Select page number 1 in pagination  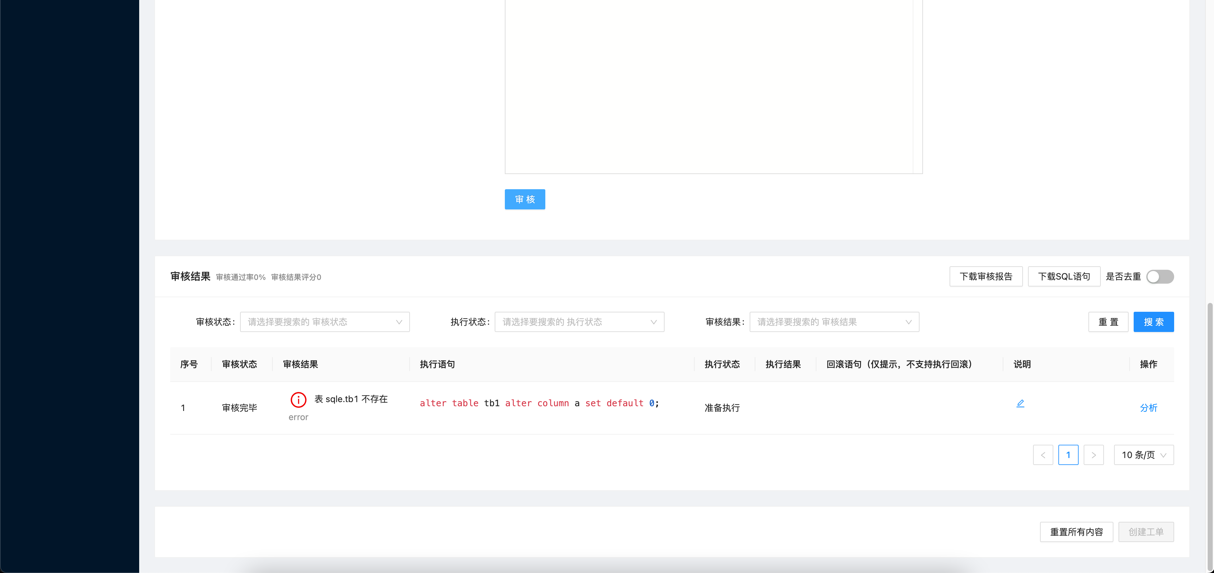(x=1068, y=455)
